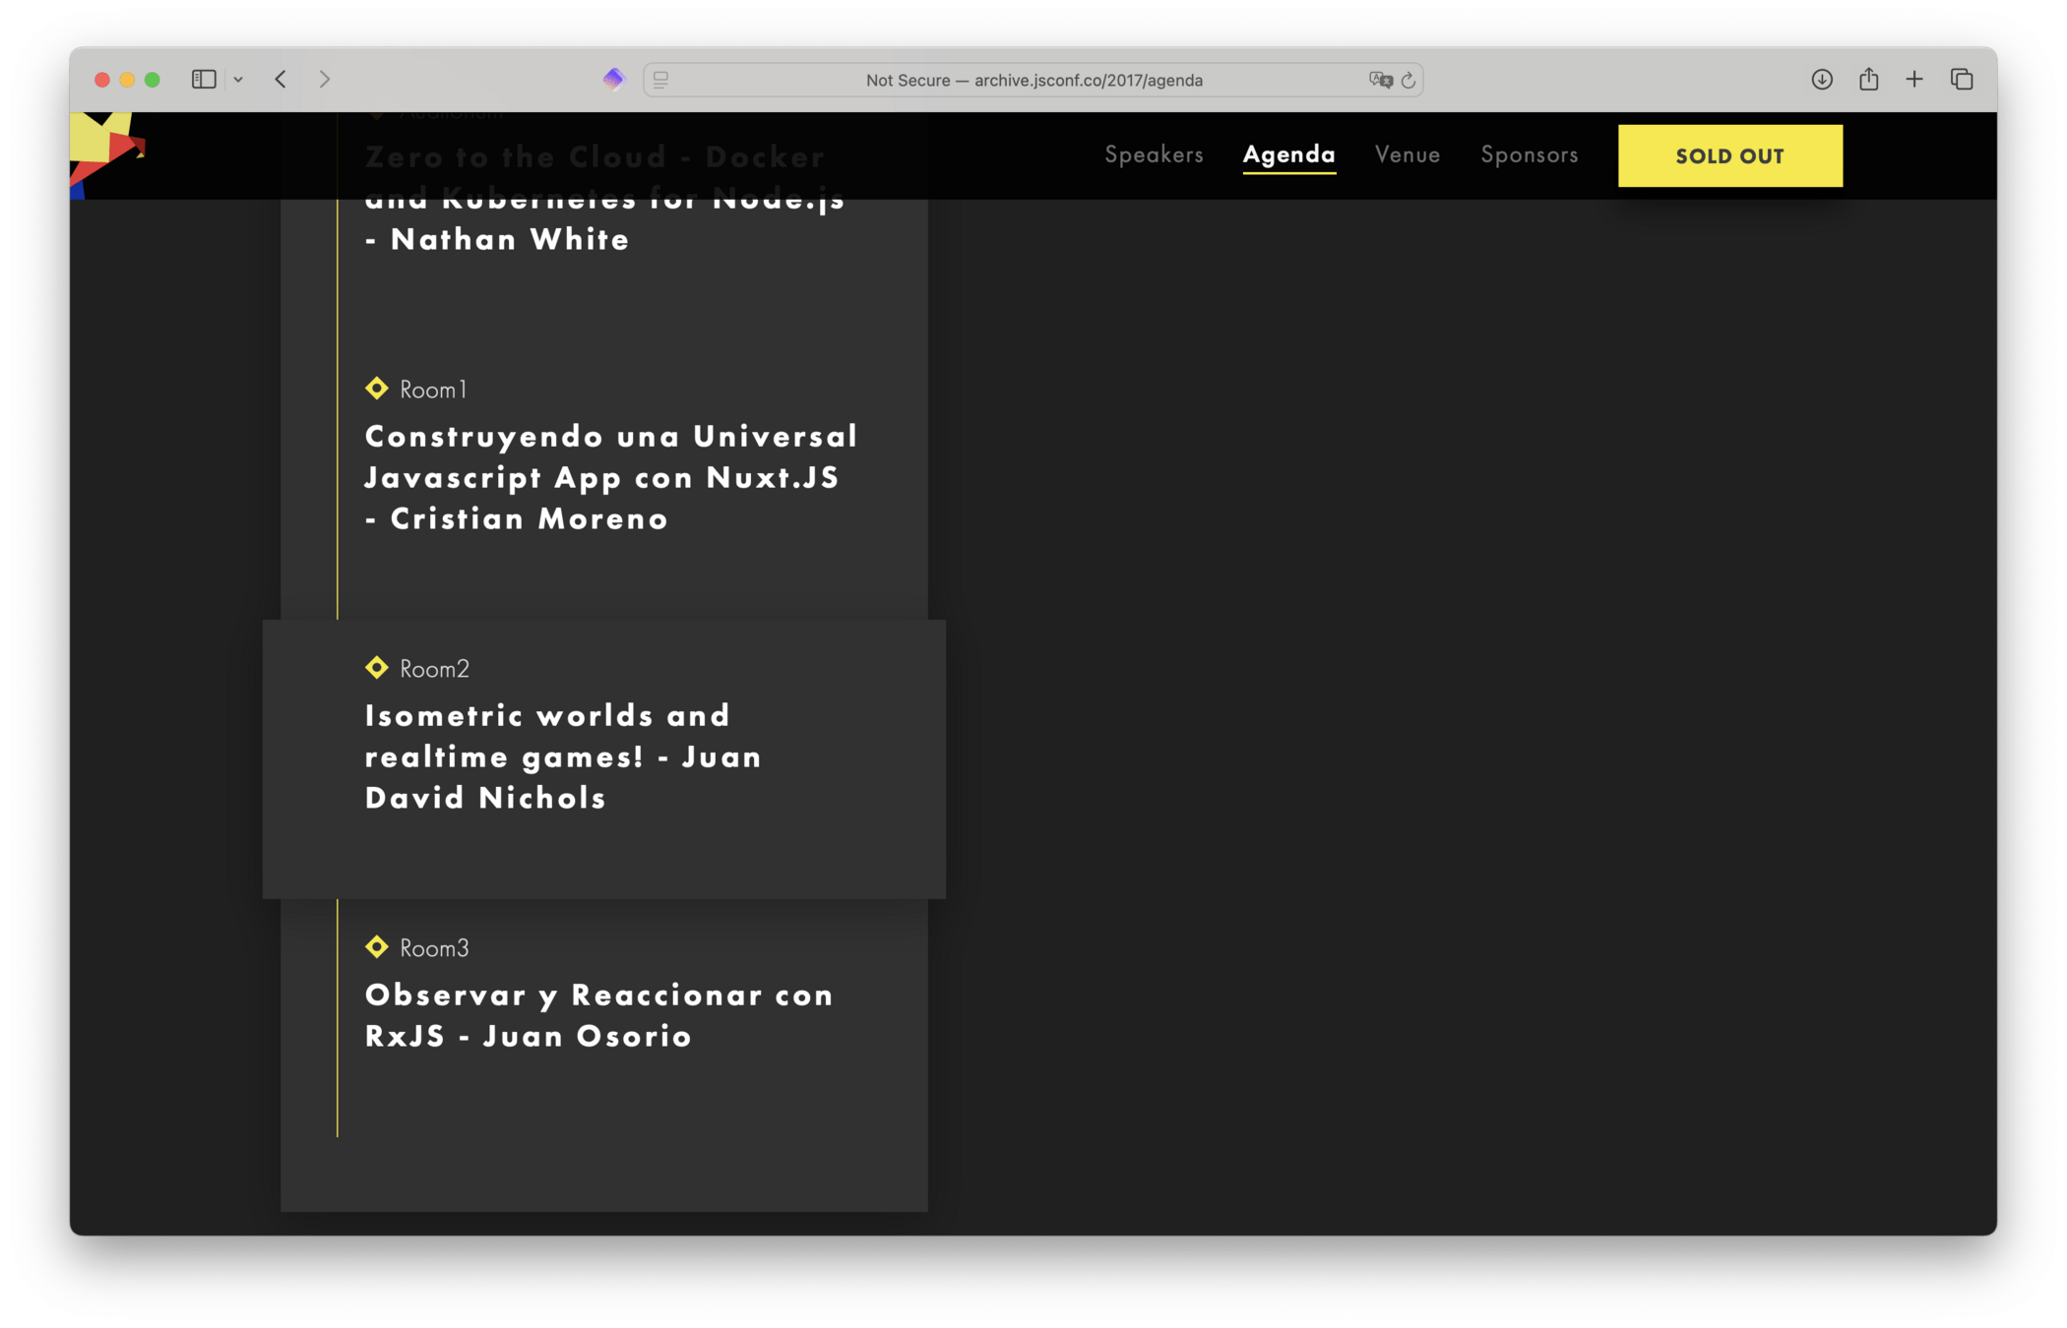This screenshot has width=2067, height=1328.
Task: Open the Sponsors page link
Action: click(1530, 154)
